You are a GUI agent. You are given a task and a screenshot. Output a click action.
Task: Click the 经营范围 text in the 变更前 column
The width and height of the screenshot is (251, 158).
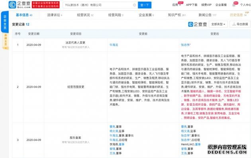[139, 87]
